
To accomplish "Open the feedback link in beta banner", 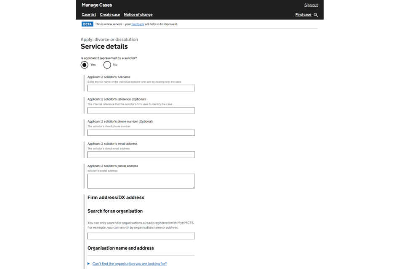I will point(138,24).
